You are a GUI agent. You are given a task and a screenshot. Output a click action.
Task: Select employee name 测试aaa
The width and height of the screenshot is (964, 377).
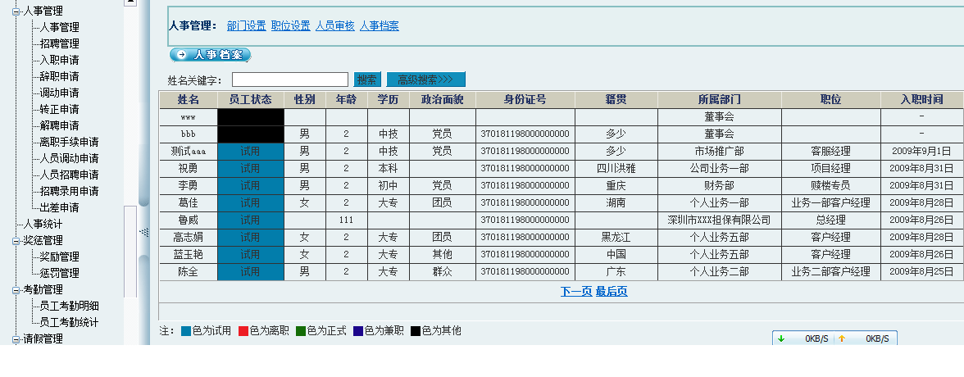click(x=189, y=151)
